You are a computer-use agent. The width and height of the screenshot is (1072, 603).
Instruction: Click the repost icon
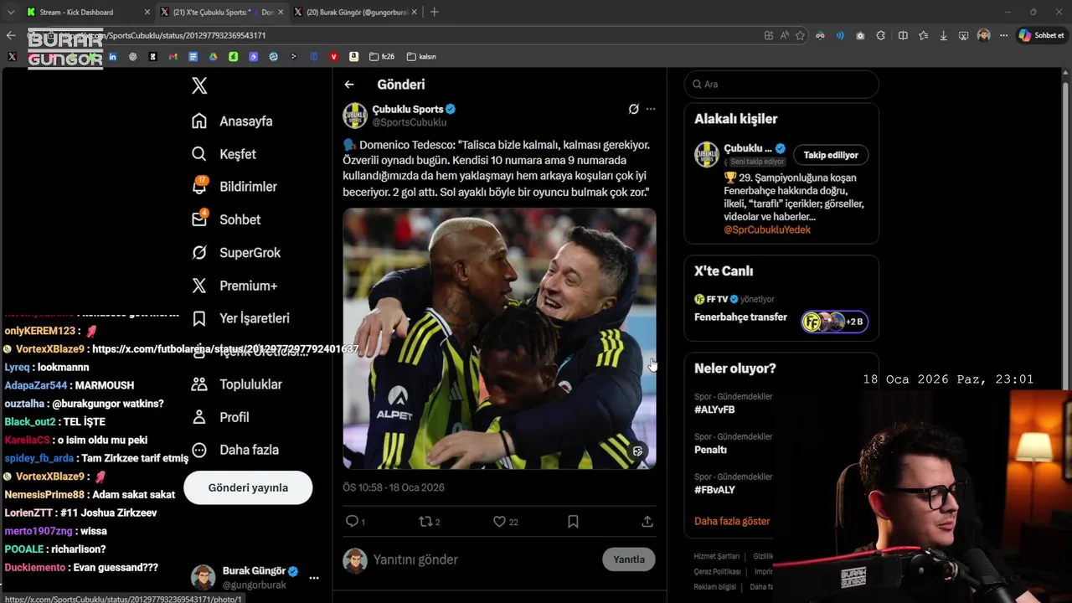point(425,521)
